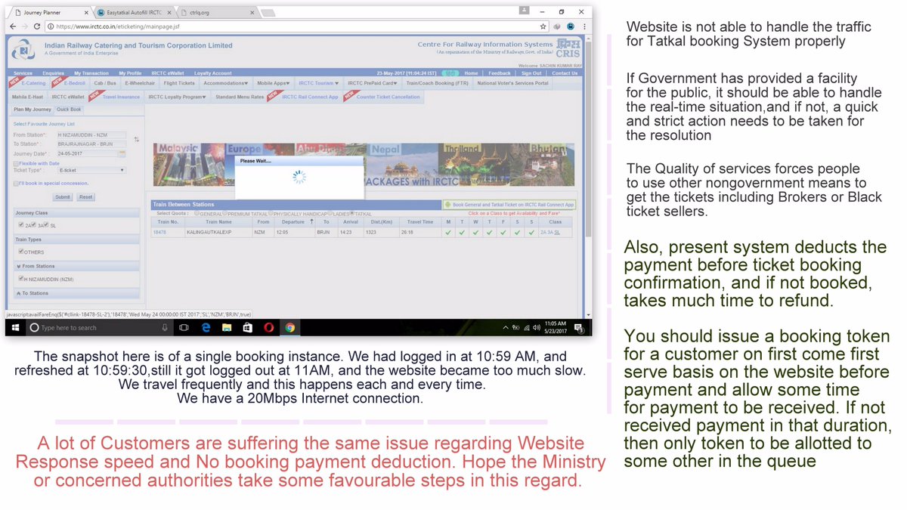Toggle the OTHERS train type checkbox
Viewport: 907px width, 510px height.
tap(21, 252)
